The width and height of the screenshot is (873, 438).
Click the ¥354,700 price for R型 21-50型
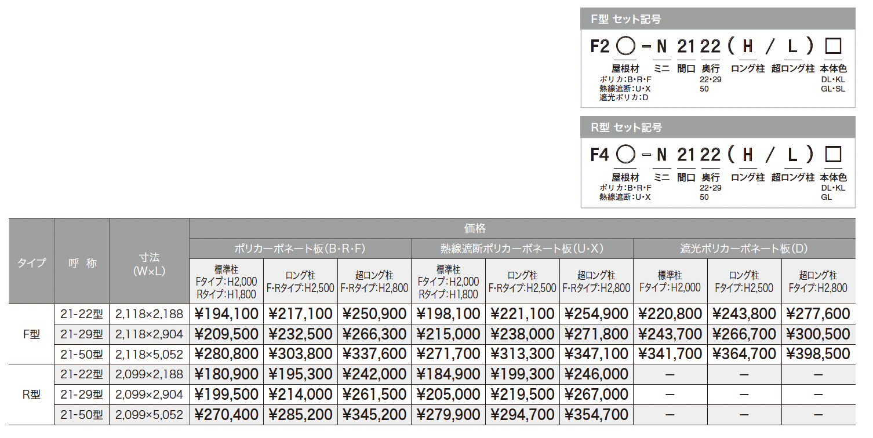[x=596, y=415]
